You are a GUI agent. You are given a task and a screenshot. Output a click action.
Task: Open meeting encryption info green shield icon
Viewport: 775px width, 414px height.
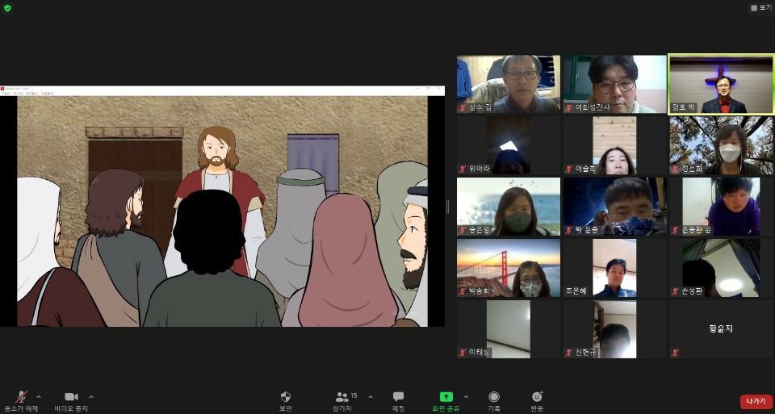coord(7,8)
